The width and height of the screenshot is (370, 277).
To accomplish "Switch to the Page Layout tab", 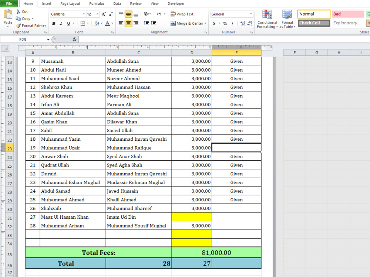I will click(x=70, y=4).
